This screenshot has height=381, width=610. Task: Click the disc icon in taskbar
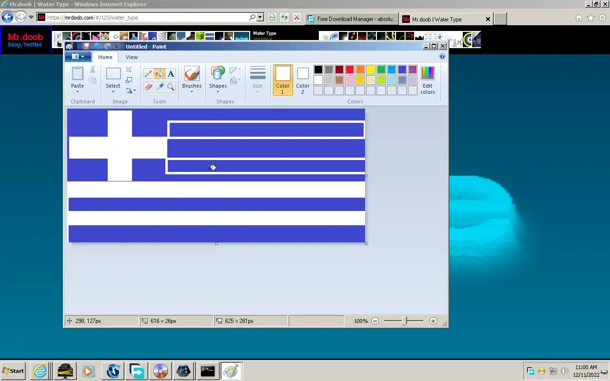(161, 371)
